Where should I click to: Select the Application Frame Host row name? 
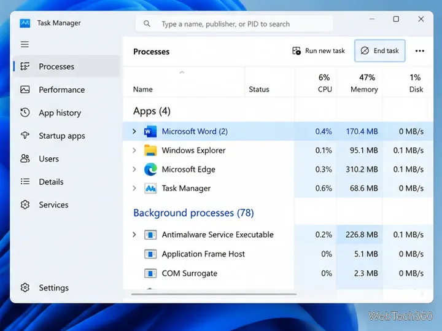click(203, 254)
